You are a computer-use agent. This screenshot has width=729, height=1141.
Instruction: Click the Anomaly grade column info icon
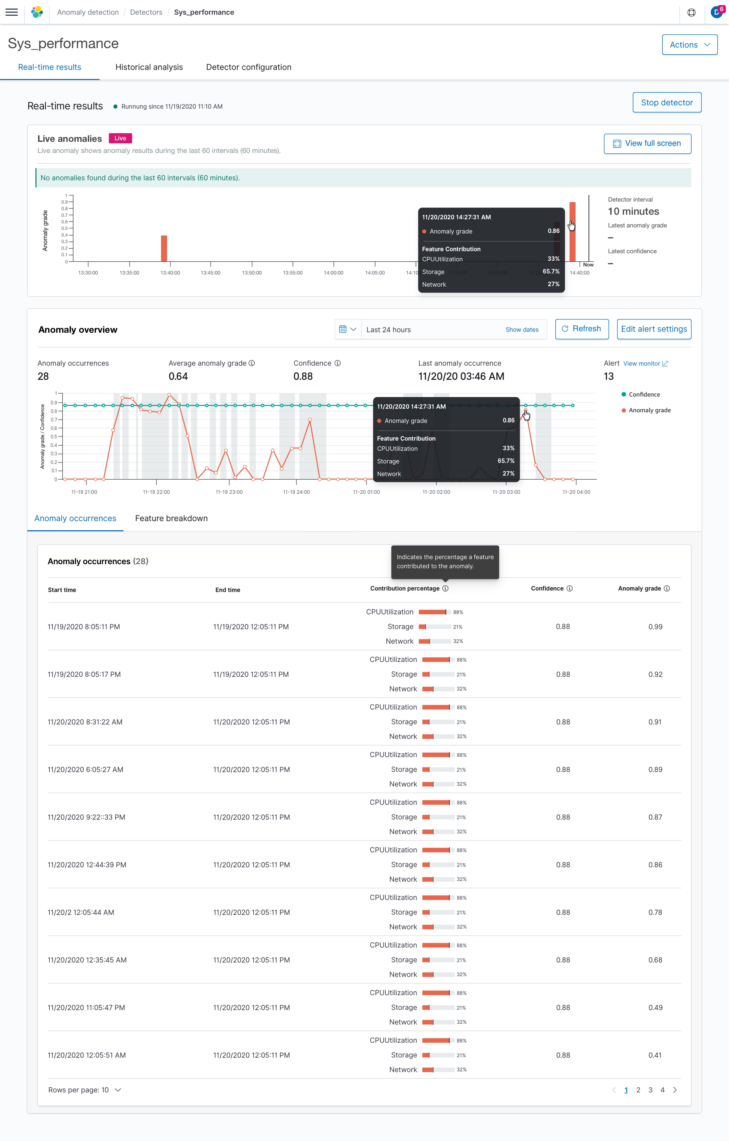[667, 588]
